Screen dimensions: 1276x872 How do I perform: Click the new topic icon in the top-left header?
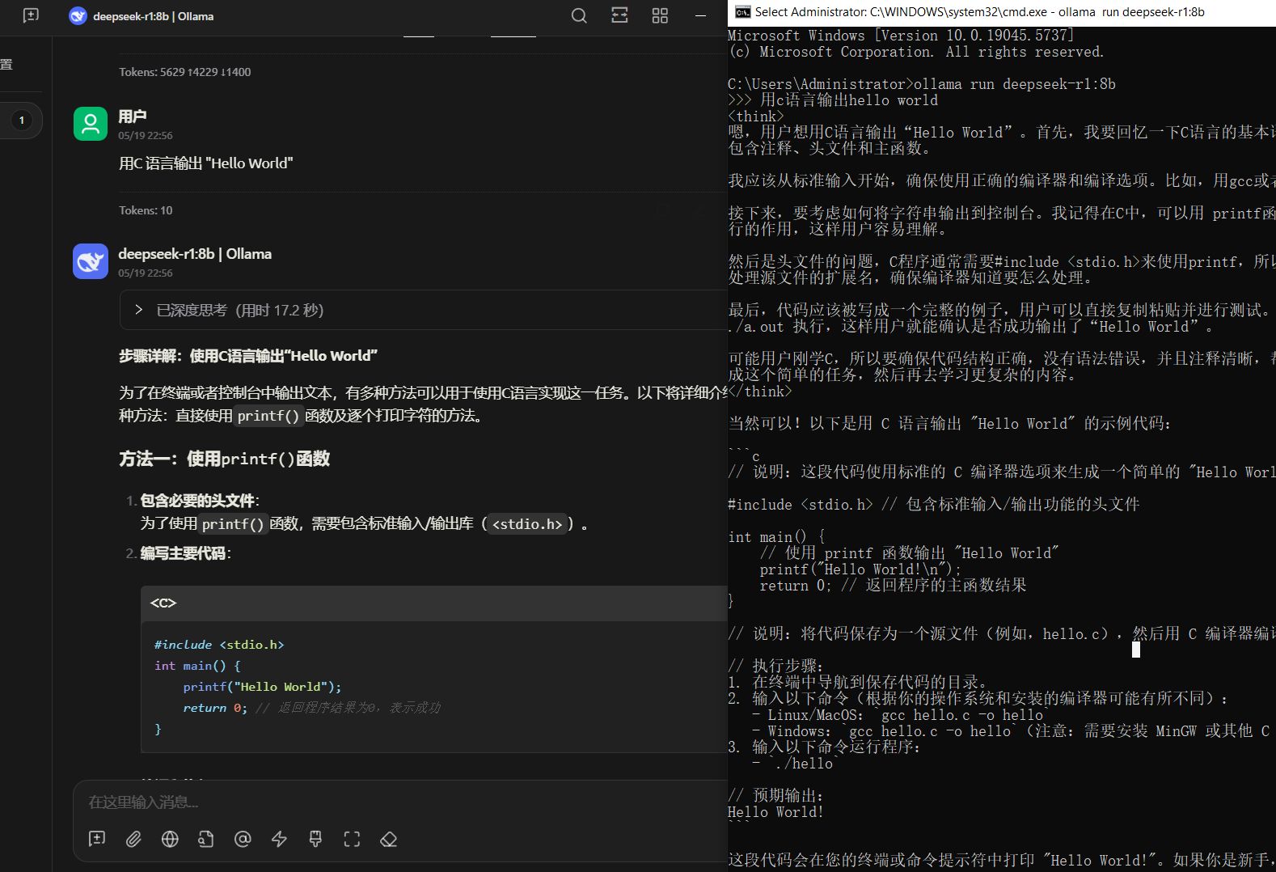(x=31, y=15)
